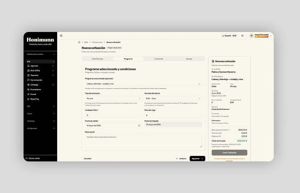Click Costa Norte Premium agency name
300x193 pixels.
click(220, 109)
